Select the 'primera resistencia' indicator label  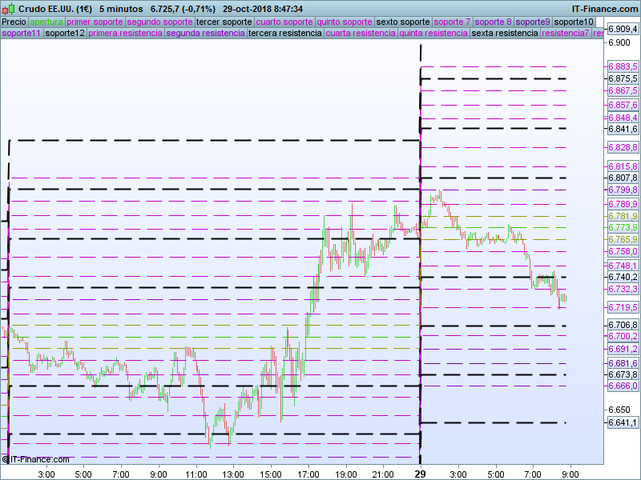point(125,34)
